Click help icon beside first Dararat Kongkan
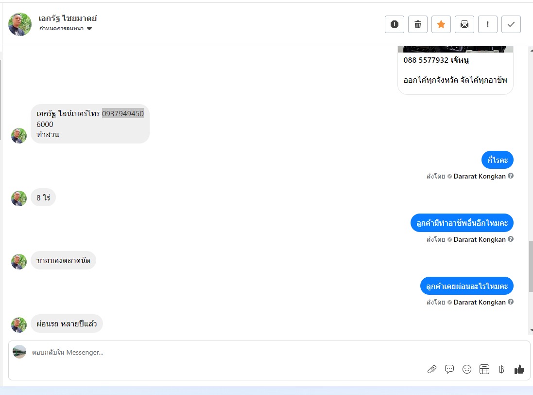This screenshot has height=395, width=533. pyautogui.click(x=511, y=176)
